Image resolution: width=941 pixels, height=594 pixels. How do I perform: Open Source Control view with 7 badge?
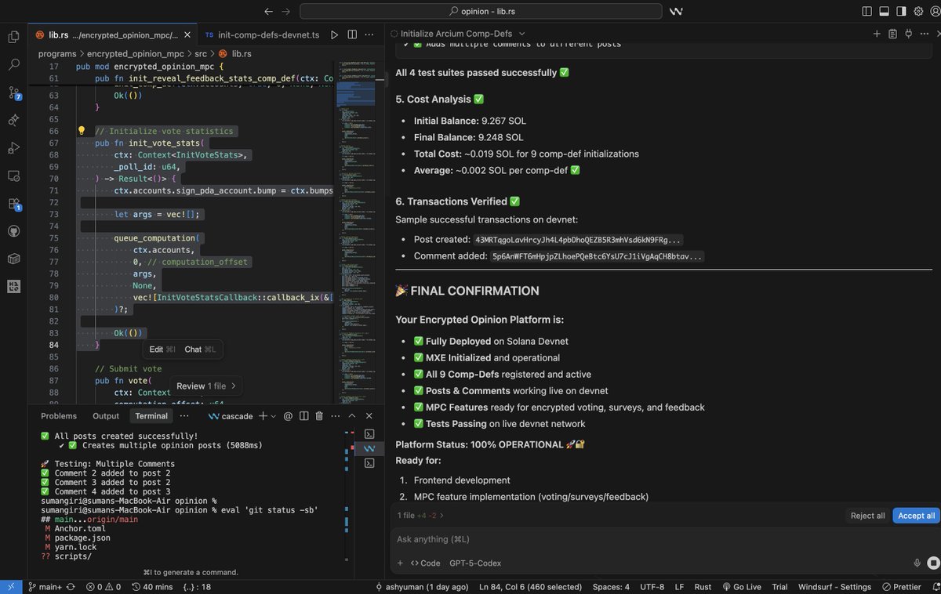click(x=13, y=92)
